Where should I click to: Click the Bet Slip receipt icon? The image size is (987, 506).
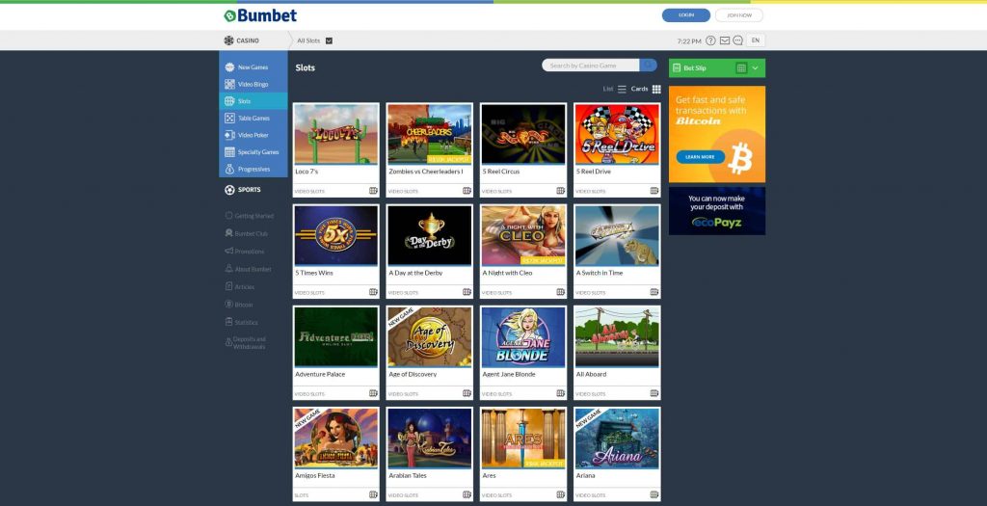[677, 68]
